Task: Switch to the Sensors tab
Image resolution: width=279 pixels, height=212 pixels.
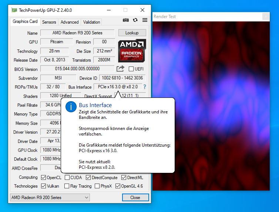Action: pyautogui.click(x=49, y=22)
